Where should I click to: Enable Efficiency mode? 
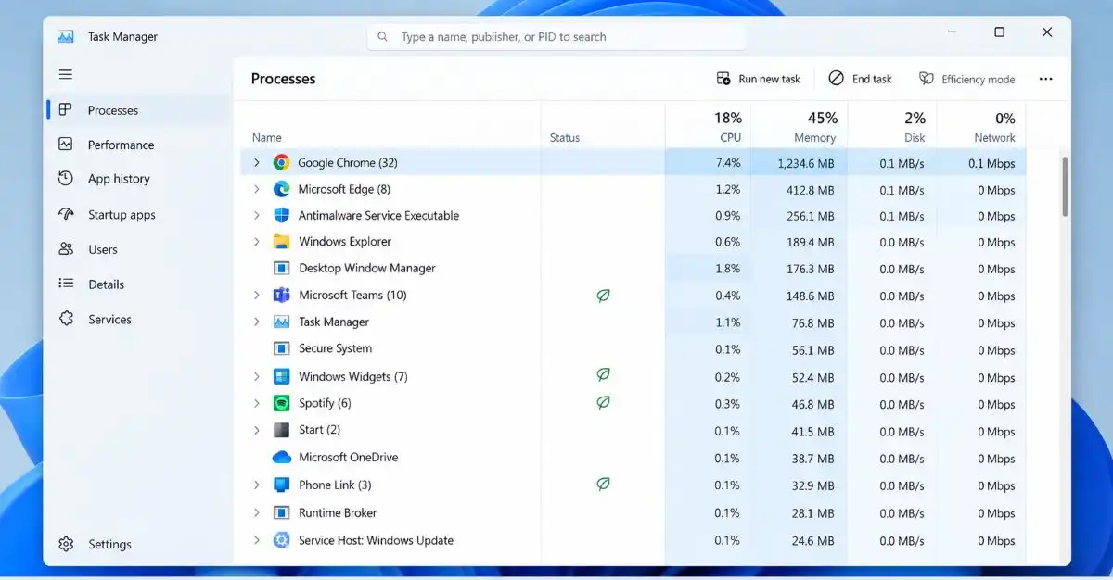click(x=966, y=79)
